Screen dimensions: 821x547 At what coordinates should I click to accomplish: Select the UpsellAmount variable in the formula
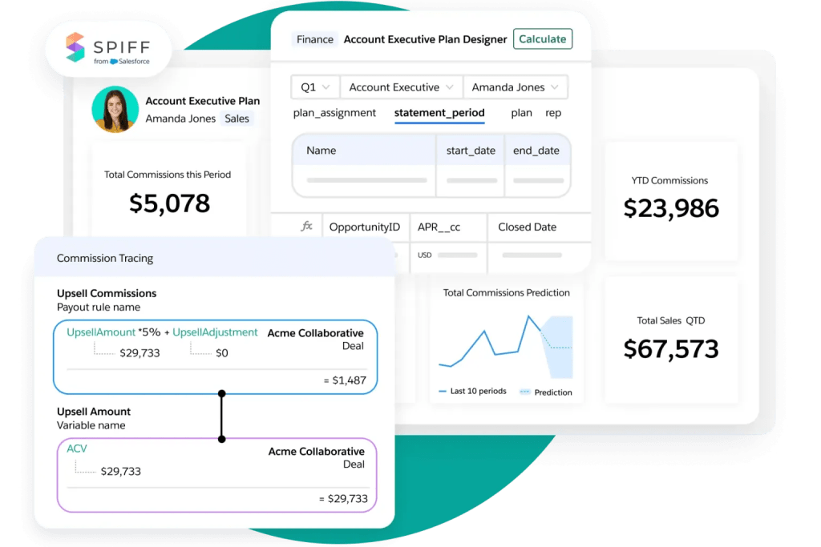(99, 331)
